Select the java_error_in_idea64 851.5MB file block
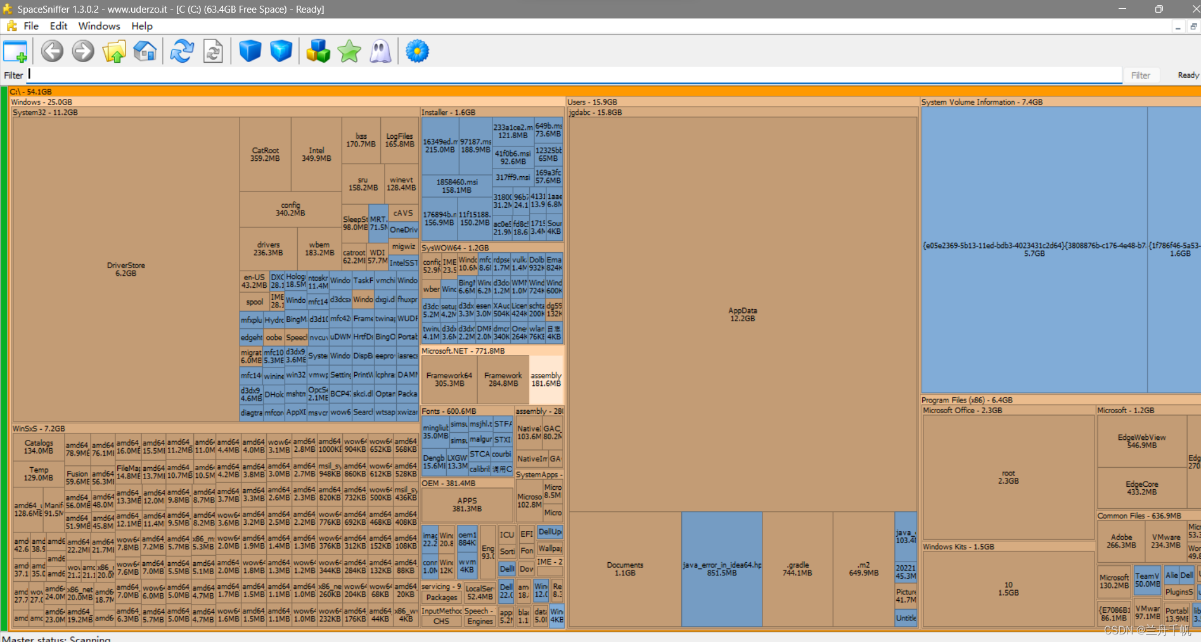 (x=722, y=568)
